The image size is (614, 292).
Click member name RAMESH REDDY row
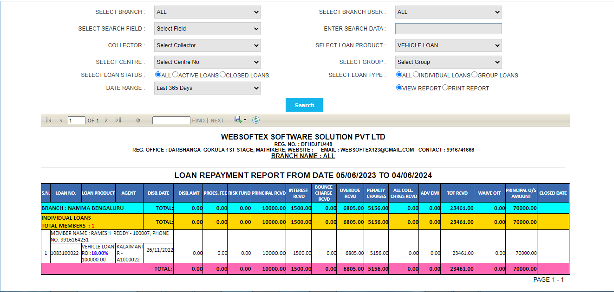[111, 236]
